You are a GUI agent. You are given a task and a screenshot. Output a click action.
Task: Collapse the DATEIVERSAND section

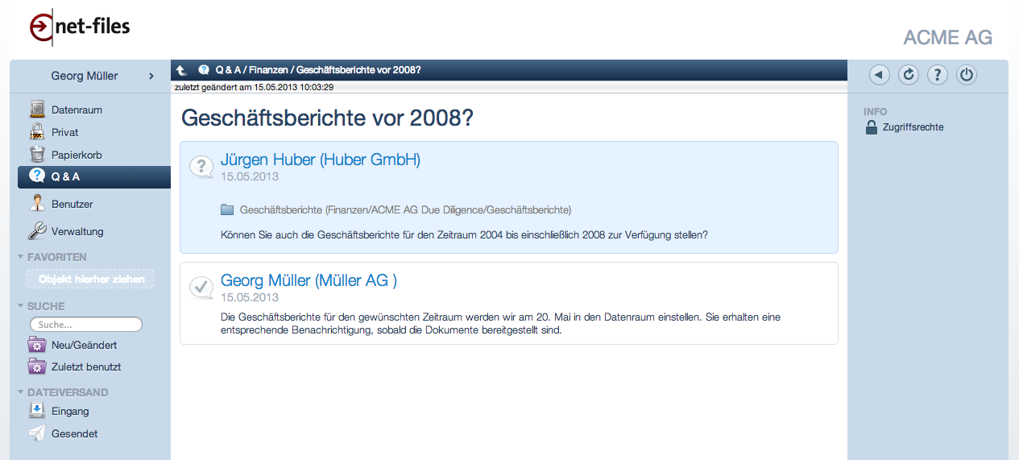click(x=21, y=392)
